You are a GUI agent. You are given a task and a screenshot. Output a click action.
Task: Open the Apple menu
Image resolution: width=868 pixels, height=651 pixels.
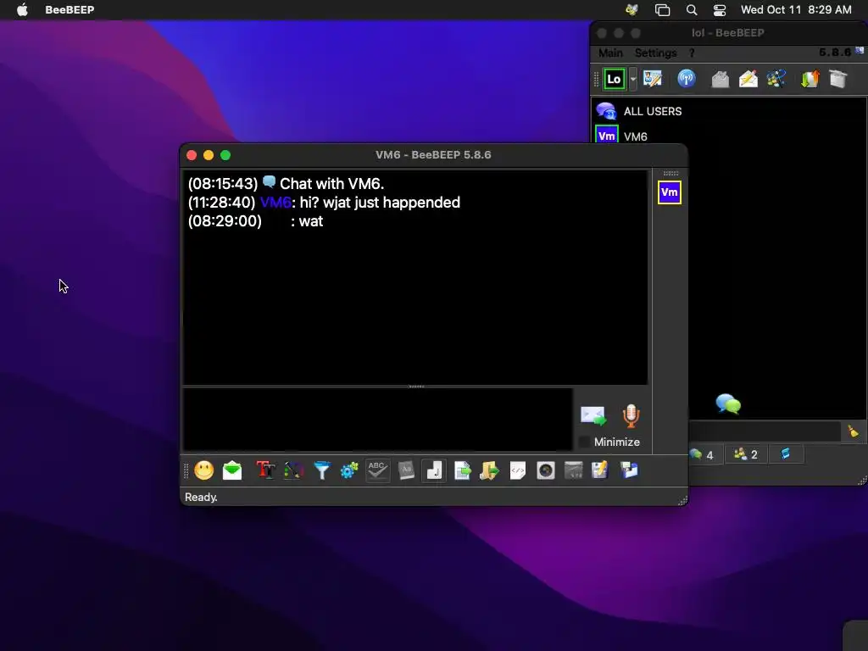pos(22,10)
